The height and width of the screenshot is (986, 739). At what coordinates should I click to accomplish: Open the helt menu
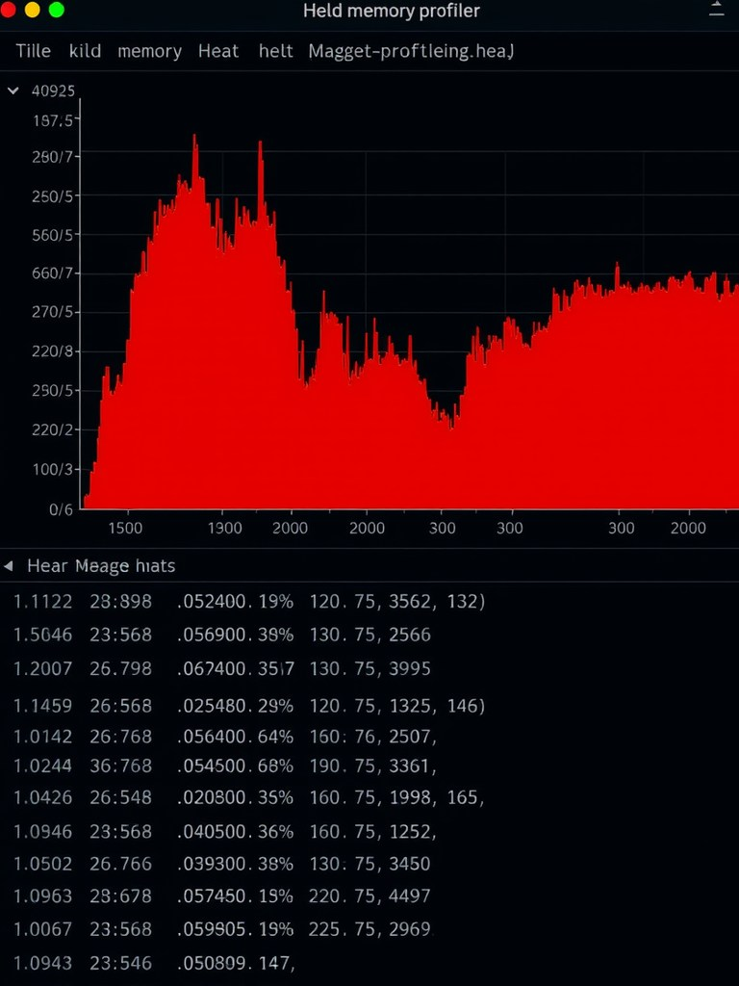[x=276, y=50]
